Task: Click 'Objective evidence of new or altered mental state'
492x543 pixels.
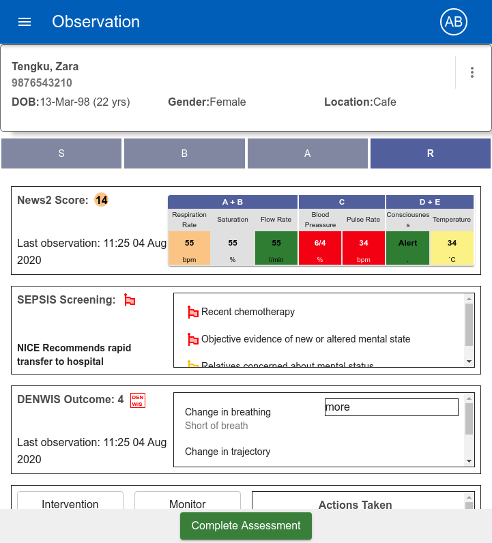Action: pos(306,339)
